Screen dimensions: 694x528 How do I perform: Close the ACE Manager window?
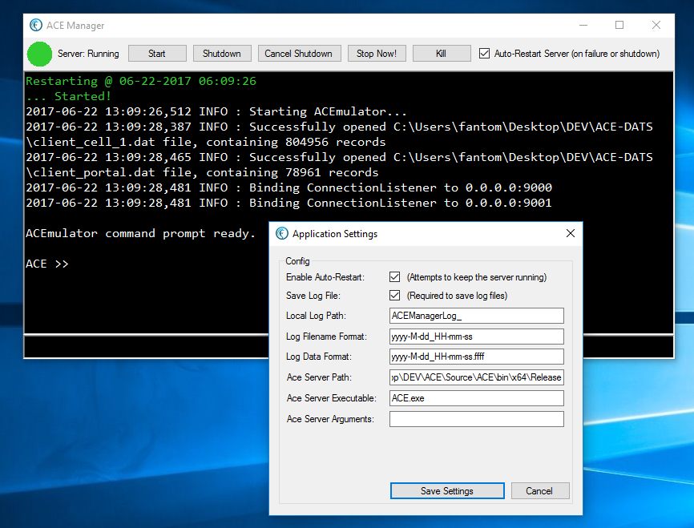point(656,25)
